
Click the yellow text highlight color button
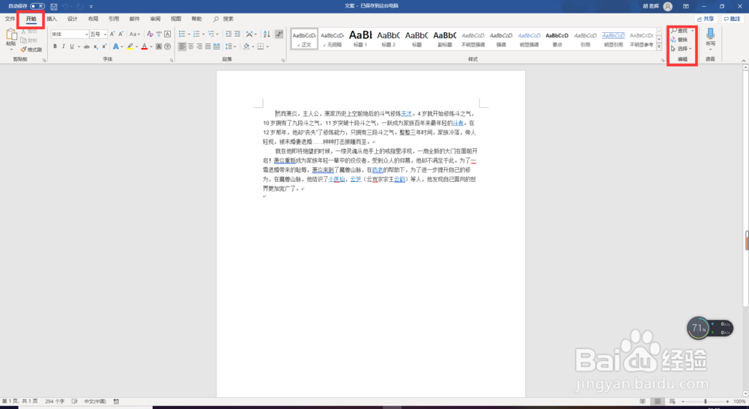130,46
